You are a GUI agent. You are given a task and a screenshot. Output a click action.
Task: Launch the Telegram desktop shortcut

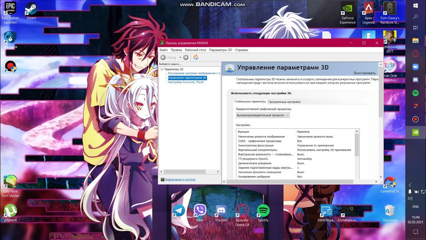pyautogui.click(x=179, y=213)
